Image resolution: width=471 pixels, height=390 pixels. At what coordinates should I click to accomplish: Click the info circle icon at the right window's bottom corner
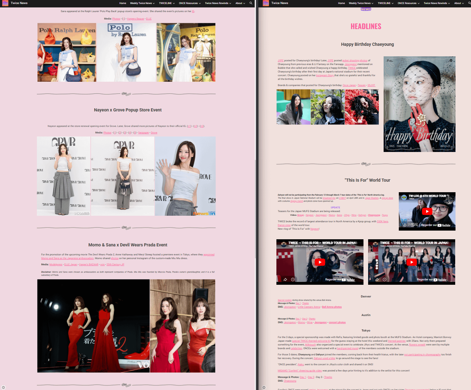(x=264, y=388)
